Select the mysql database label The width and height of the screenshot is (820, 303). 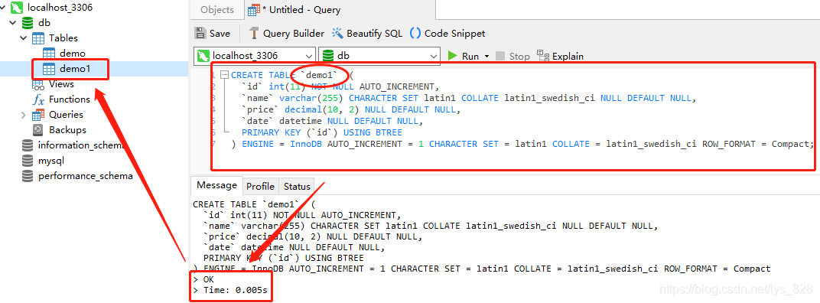click(51, 161)
